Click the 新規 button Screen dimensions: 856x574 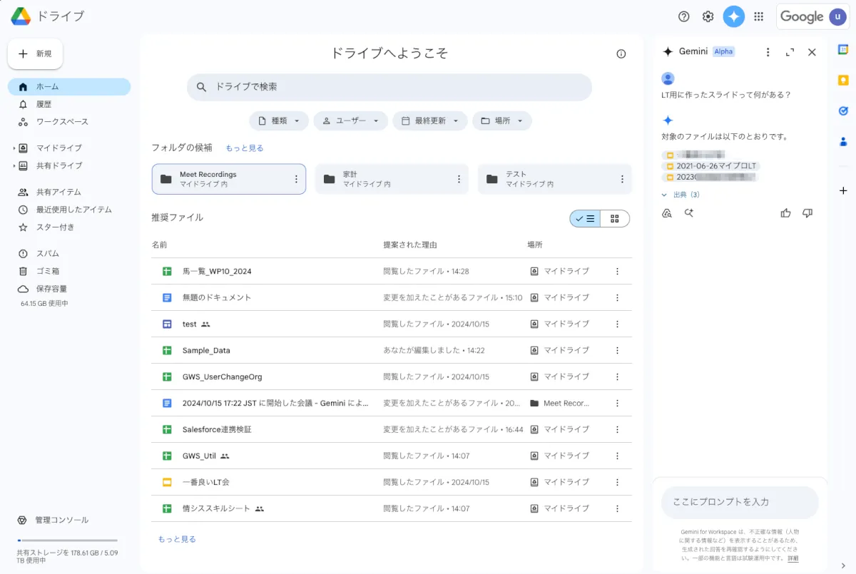(36, 53)
